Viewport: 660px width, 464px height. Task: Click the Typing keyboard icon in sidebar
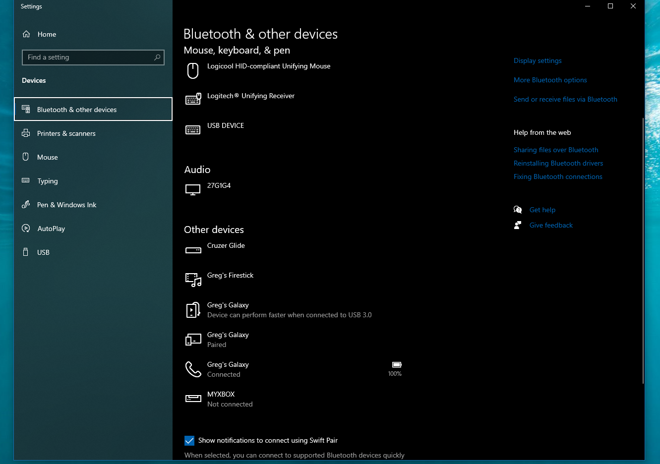click(26, 181)
